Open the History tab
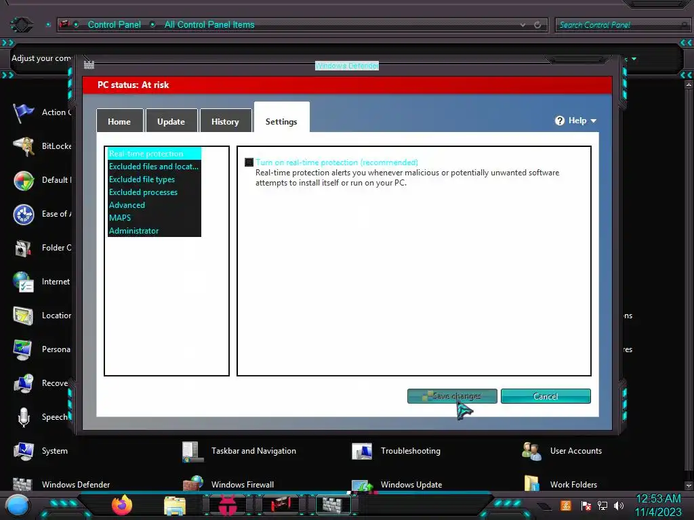Screen dimensions: 694x520 pos(225,121)
